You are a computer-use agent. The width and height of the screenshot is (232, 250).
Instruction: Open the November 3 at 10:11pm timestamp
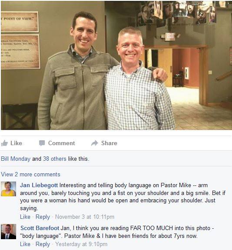85,217
